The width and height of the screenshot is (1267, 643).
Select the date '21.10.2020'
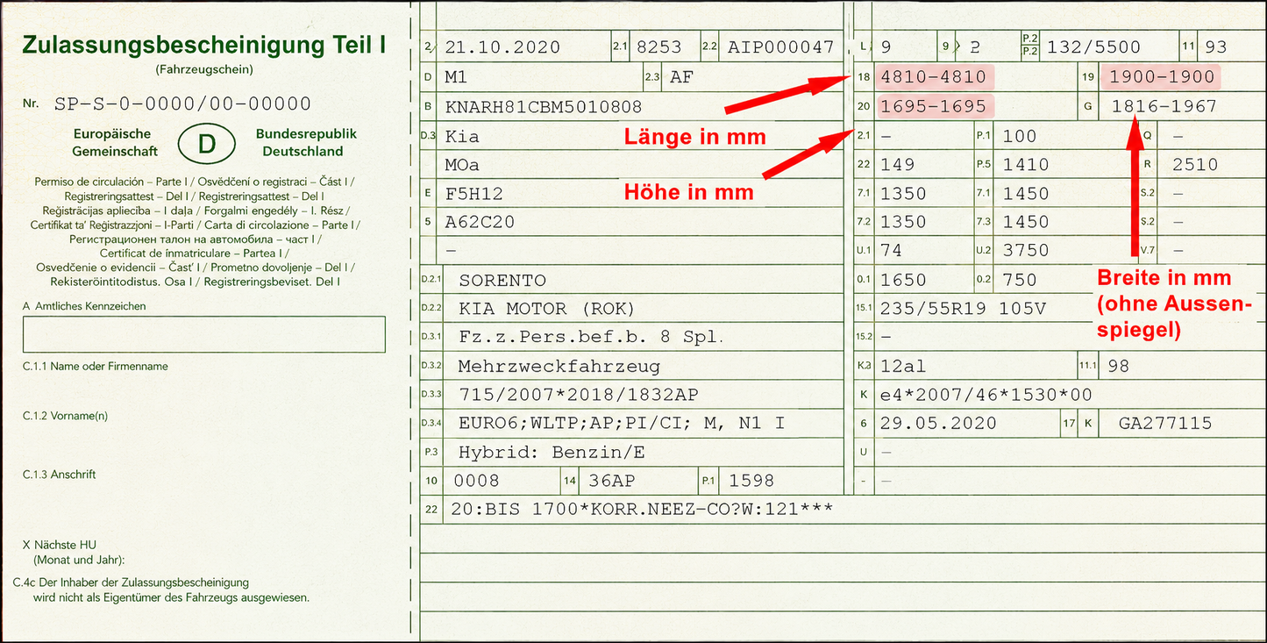click(502, 47)
